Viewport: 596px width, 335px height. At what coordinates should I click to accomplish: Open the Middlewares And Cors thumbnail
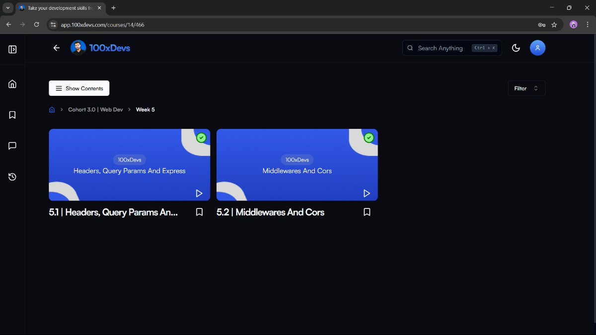coord(297,165)
